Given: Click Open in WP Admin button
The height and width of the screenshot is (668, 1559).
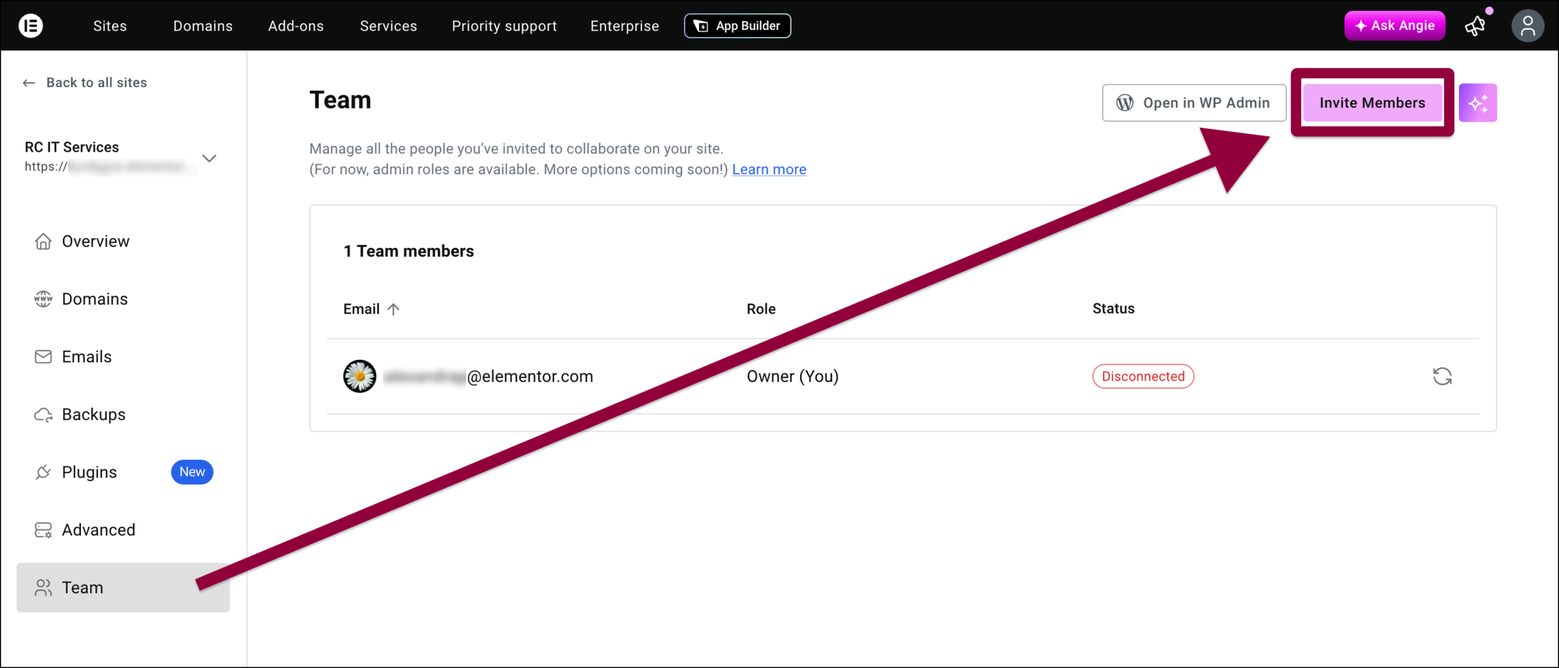Looking at the screenshot, I should click(x=1194, y=102).
